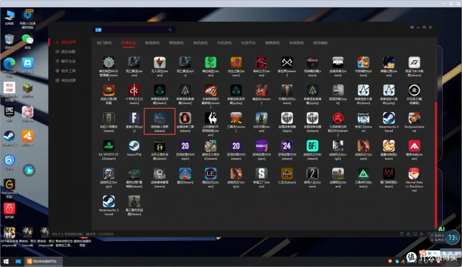Select 上古卷轴5 Skyrim icon
Image resolution: width=462 pixels, height=267 pixels.
pyautogui.click(x=210, y=118)
